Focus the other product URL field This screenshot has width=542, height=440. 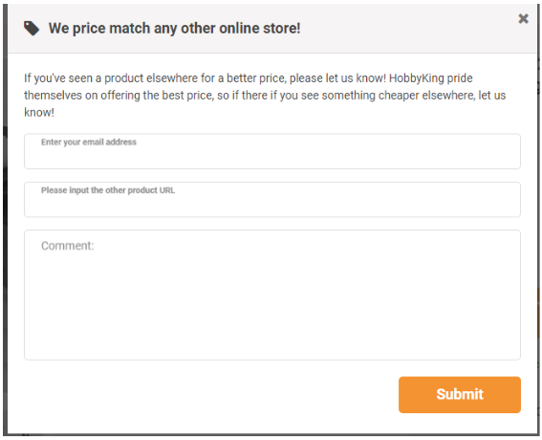point(272,200)
